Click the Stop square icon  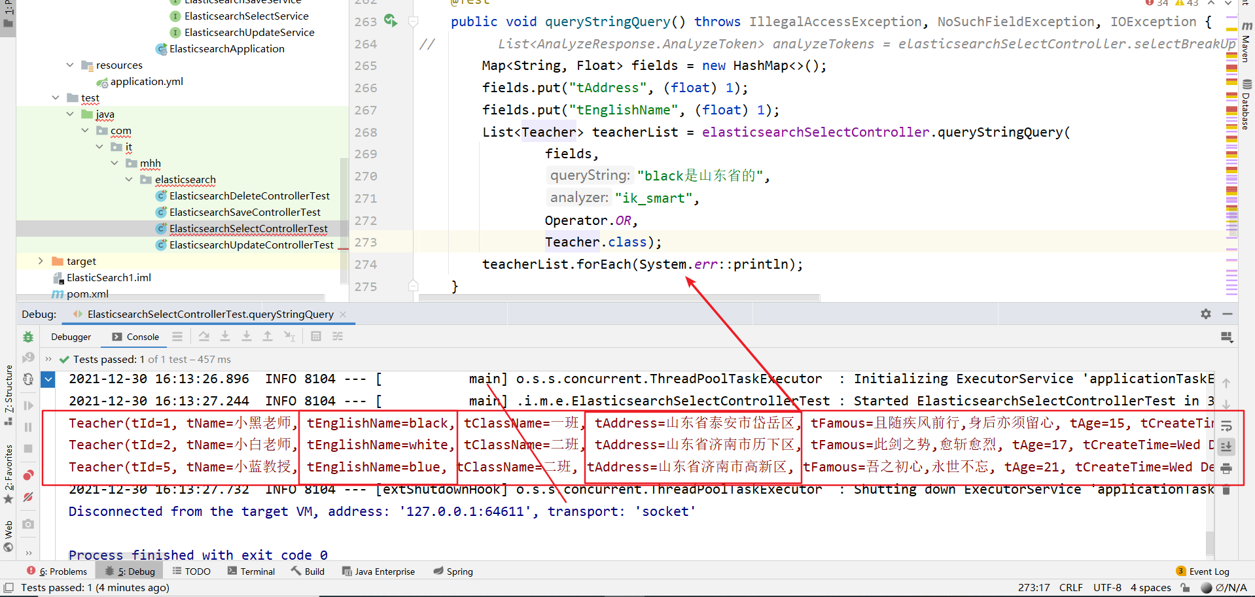tap(28, 449)
